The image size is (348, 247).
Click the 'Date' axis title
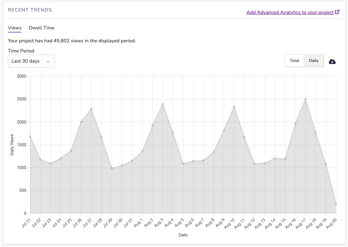(x=183, y=235)
